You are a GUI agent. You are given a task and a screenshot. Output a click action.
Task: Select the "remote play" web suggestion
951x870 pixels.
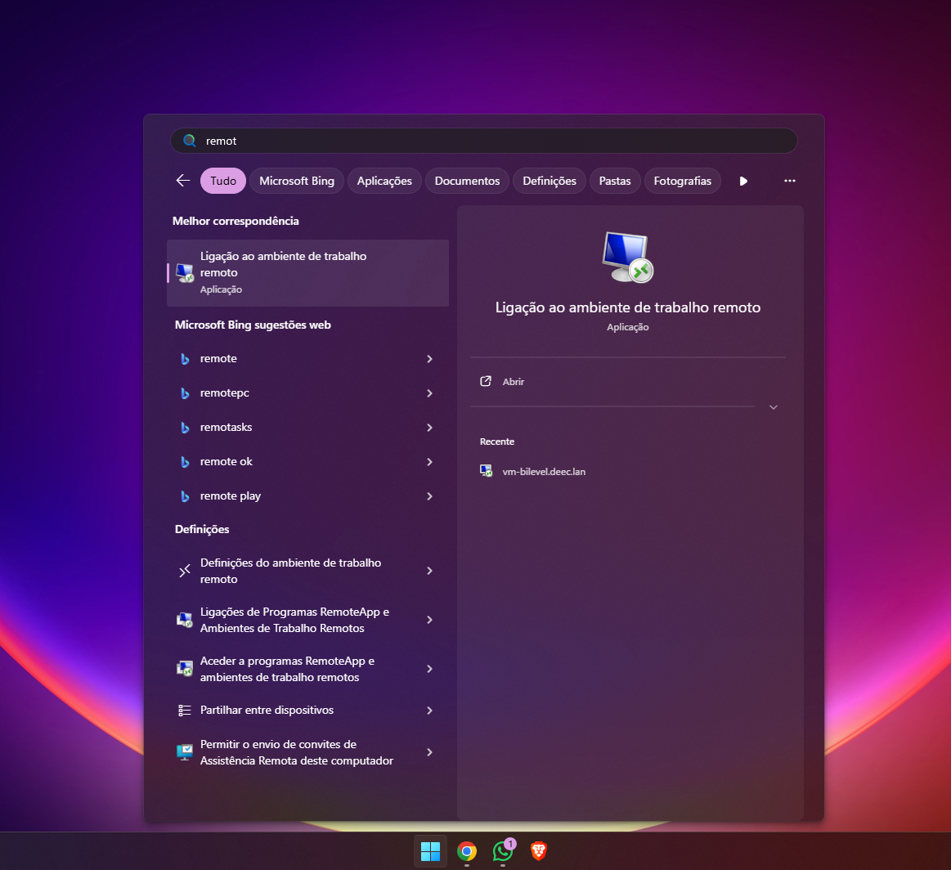(308, 496)
